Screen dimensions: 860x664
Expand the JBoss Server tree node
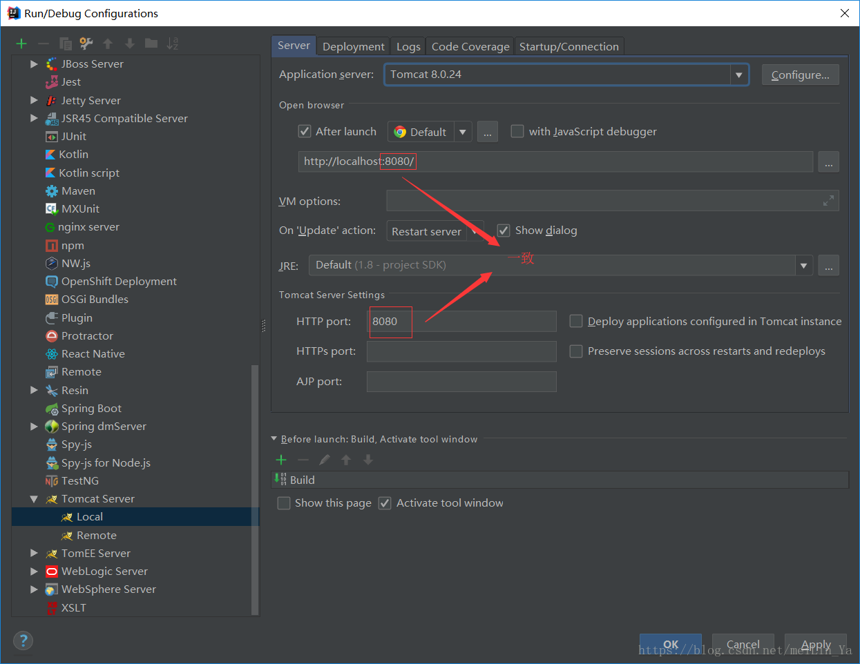tap(34, 64)
